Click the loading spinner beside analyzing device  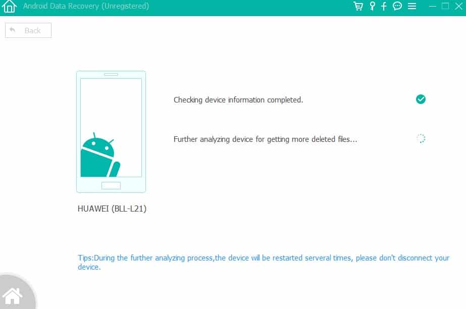coord(421,139)
